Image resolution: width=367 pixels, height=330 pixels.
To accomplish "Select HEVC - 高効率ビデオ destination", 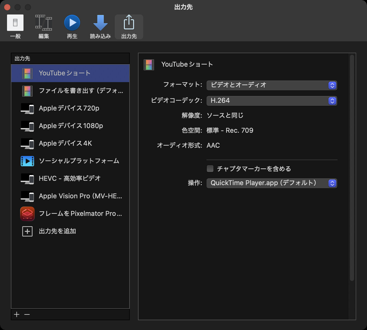I will [70, 179].
